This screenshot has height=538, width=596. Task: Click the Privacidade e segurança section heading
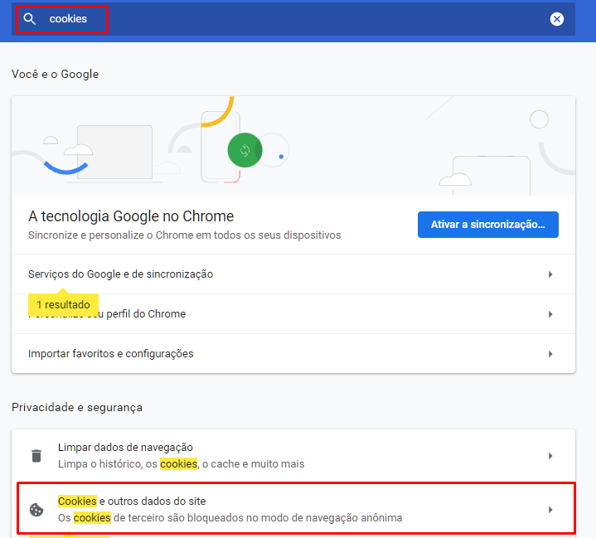(x=77, y=407)
